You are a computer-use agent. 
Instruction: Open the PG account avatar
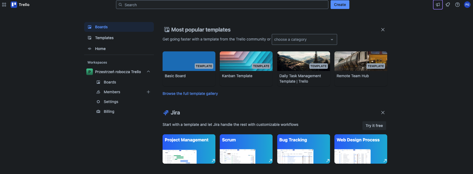point(467,5)
